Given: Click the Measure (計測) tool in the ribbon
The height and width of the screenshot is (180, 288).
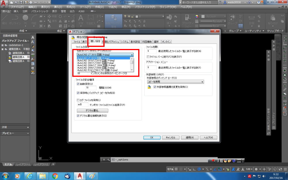Looking at the screenshot, I should pos(251,20).
